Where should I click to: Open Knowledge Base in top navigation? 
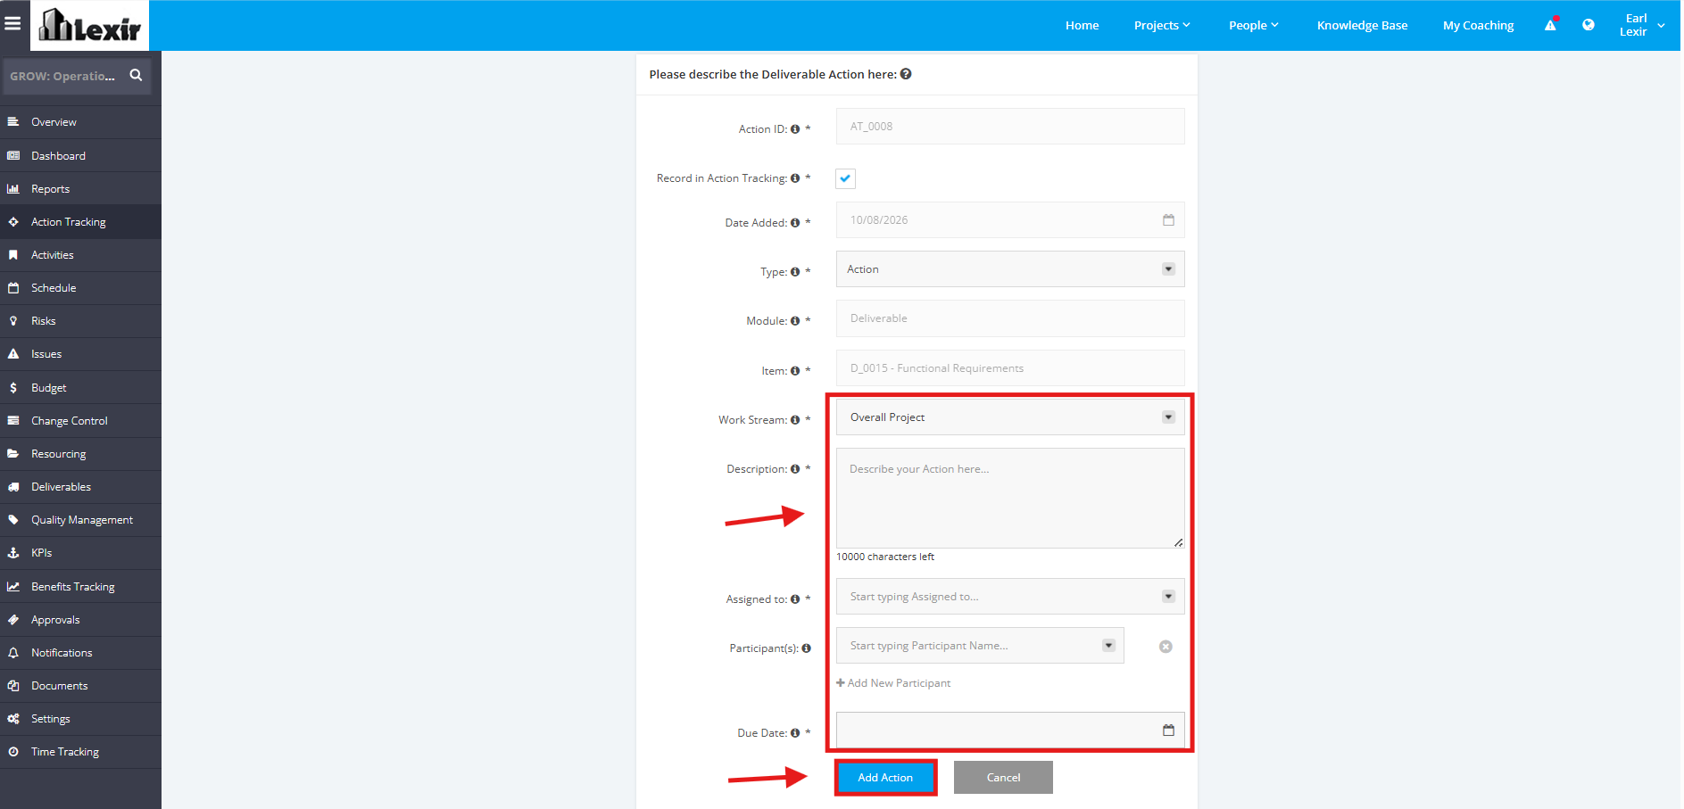[x=1362, y=25]
